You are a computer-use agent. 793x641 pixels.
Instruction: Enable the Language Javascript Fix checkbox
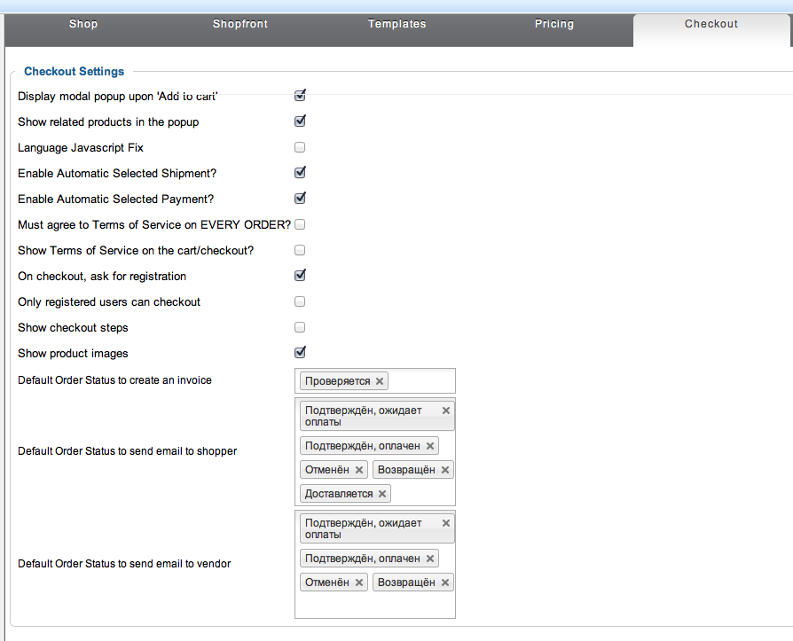300,147
